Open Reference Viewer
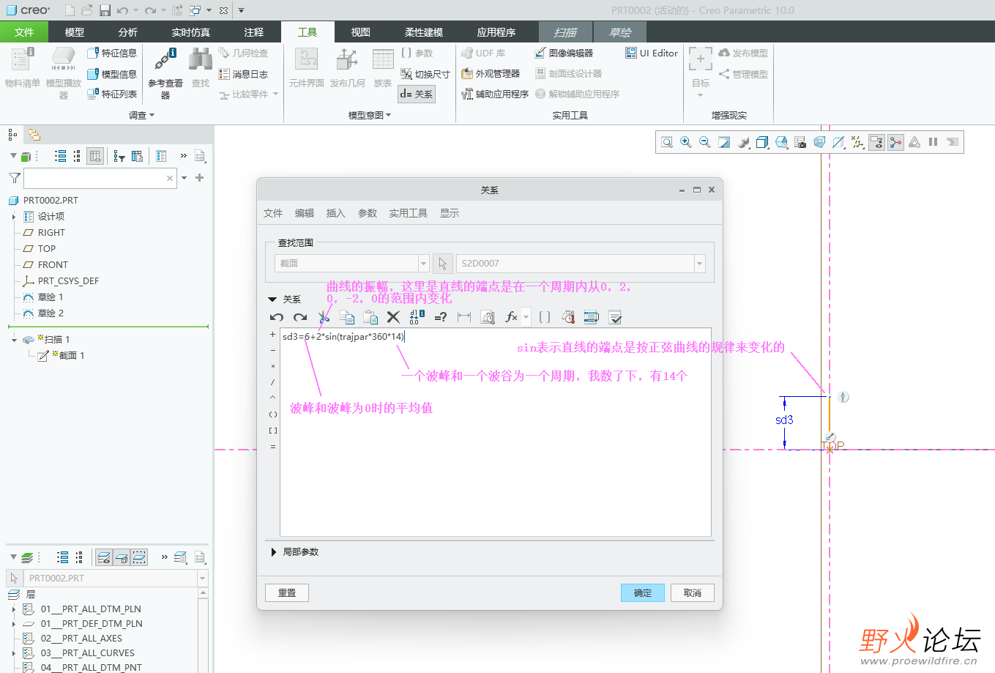 tap(165, 73)
